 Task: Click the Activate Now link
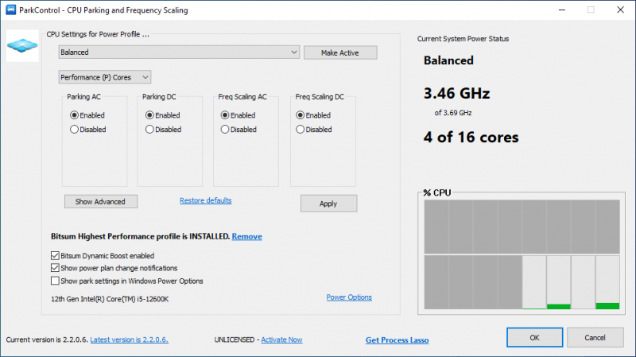pyautogui.click(x=281, y=340)
